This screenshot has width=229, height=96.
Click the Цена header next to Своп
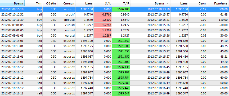pos(180,3)
